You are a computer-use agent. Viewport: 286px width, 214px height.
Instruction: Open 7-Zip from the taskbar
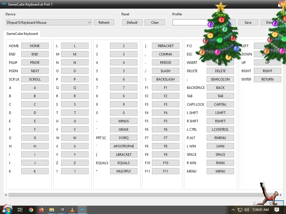pyautogui.click(x=62, y=210)
